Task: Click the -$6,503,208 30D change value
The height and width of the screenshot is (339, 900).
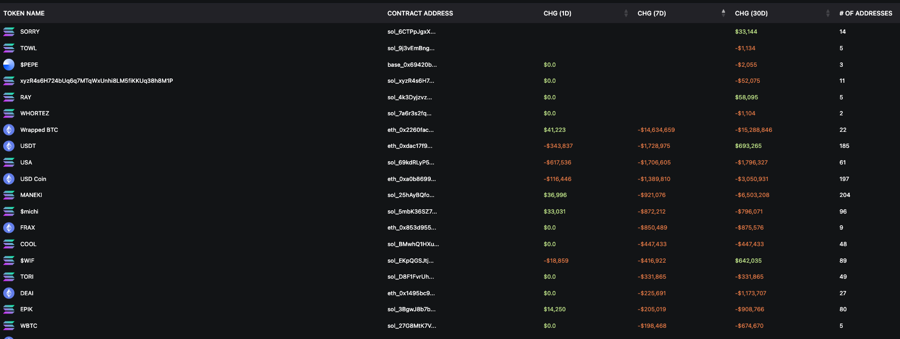Action: pos(752,195)
